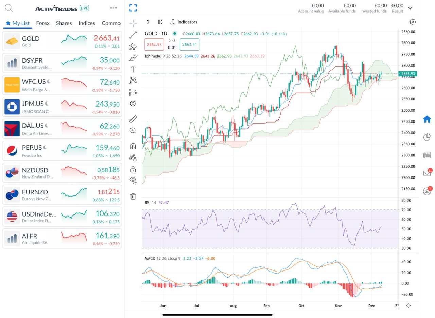
Task: Open the news icon in sidebar
Action: click(x=427, y=155)
